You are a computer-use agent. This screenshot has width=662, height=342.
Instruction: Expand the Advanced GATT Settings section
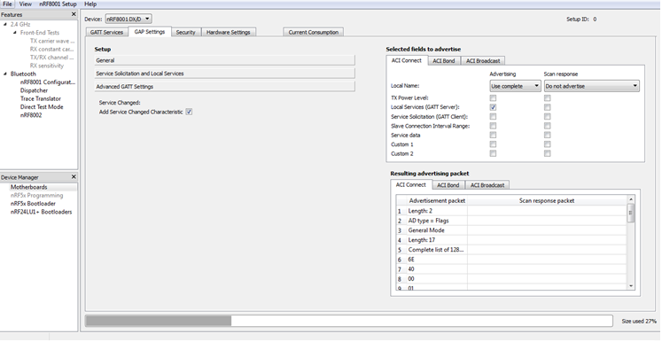coord(224,87)
